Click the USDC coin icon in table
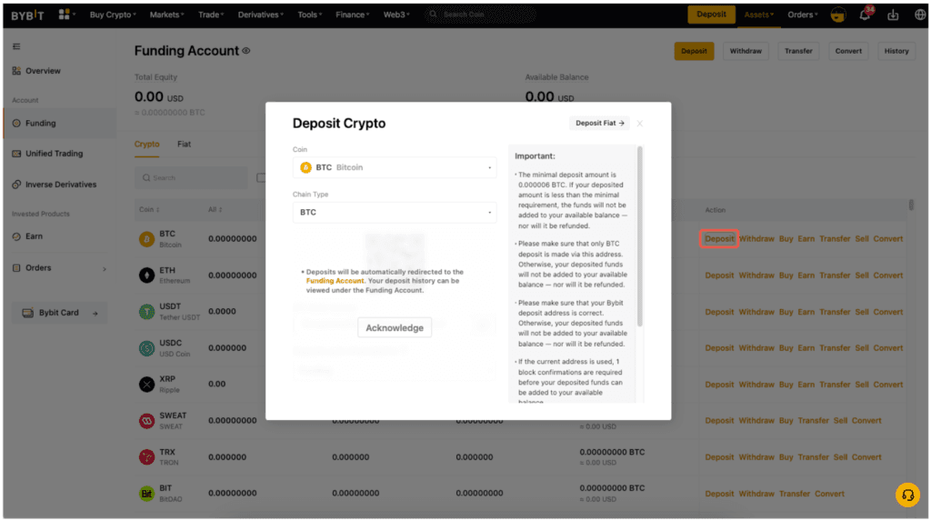931x521 pixels. [146, 348]
